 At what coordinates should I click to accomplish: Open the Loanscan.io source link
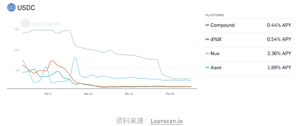click(x=166, y=121)
